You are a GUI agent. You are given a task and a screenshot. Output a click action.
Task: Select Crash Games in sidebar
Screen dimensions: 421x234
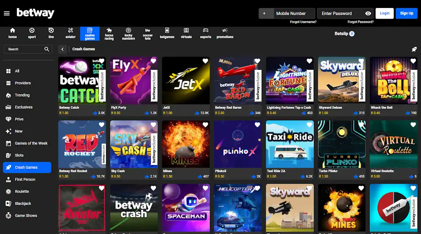click(x=27, y=168)
